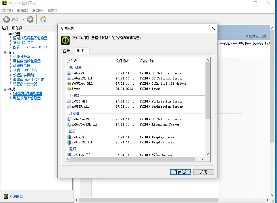Click PhysX version 09.21.0713
This screenshot has width=277, height=203.
[124, 89]
